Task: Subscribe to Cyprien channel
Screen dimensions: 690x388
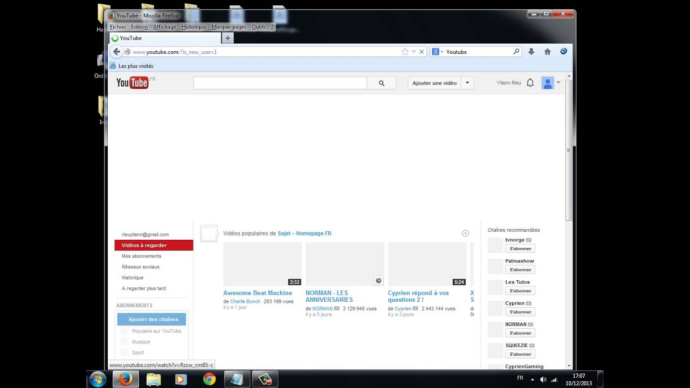Action: tap(520, 311)
